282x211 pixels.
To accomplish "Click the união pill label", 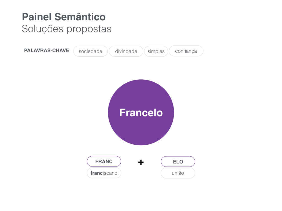I will (x=178, y=173).
